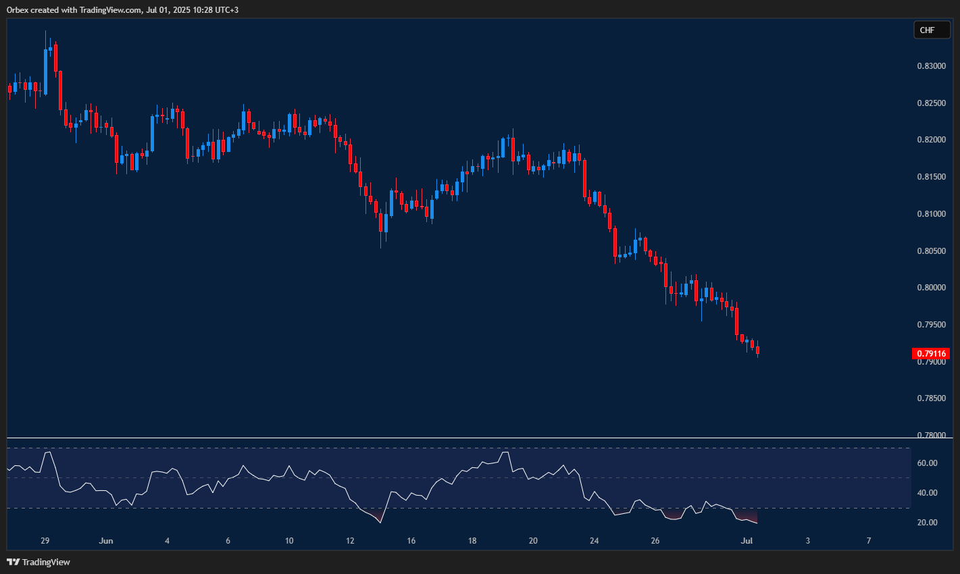
Task: Click the Jul label on date axis
Action: pyautogui.click(x=746, y=540)
